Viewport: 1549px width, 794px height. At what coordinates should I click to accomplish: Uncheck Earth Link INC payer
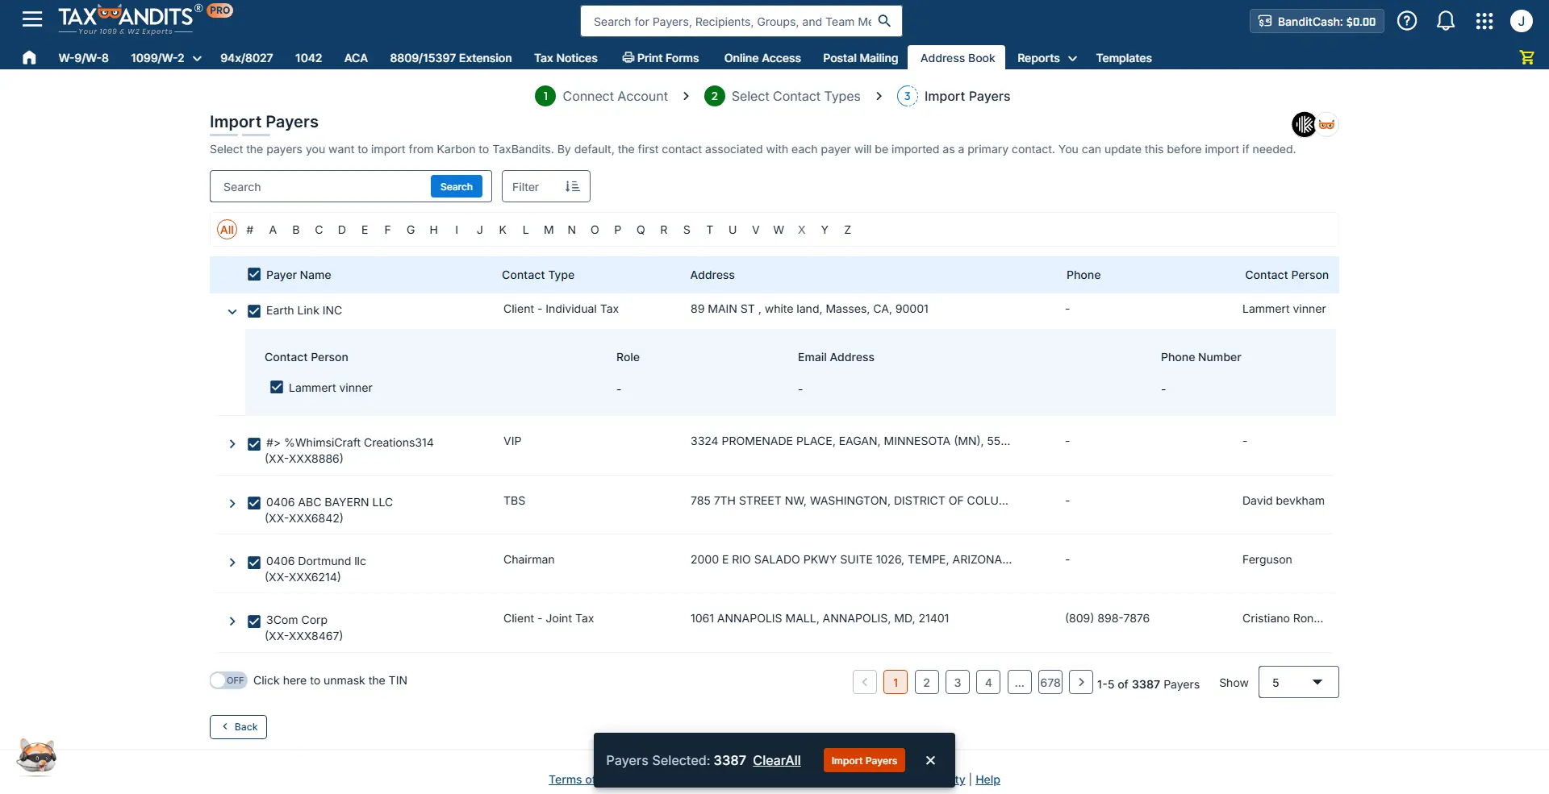click(254, 311)
